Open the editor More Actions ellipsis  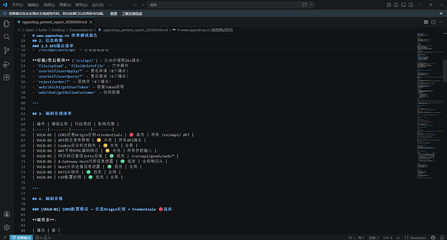click(x=441, y=22)
